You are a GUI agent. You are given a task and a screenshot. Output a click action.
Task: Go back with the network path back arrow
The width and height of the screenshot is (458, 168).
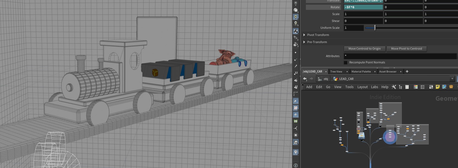coord(305,79)
